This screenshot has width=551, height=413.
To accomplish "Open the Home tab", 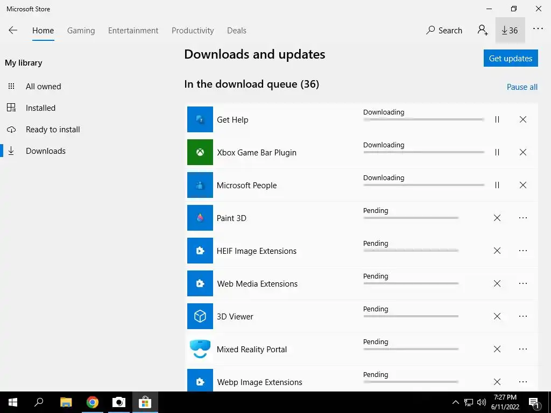I will tap(43, 31).
